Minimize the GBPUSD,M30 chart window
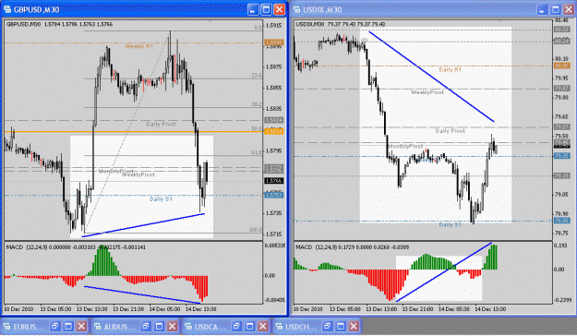Viewport: 577px width, 336px height. (253, 9)
